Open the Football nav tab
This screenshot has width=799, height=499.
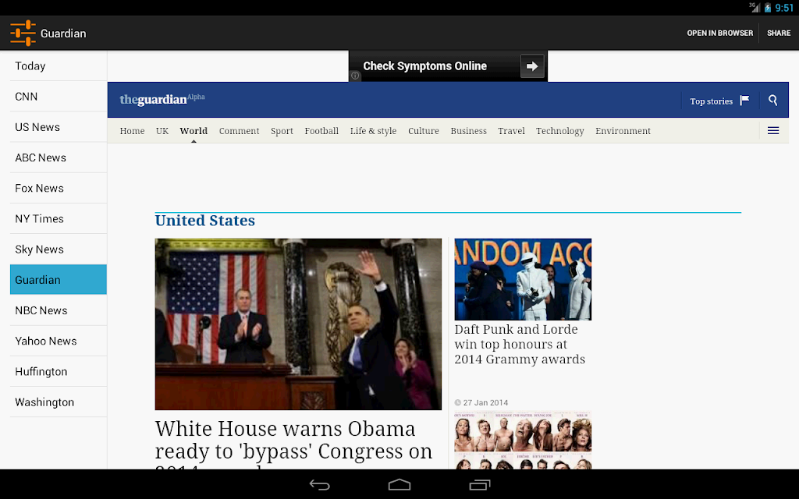tap(321, 131)
